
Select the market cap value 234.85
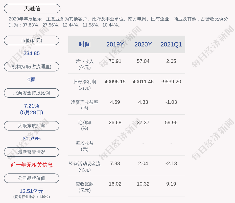pyautogui.click(x=31, y=53)
